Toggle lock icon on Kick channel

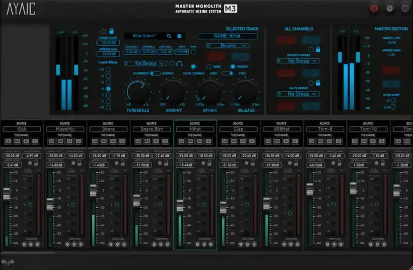coord(36,163)
